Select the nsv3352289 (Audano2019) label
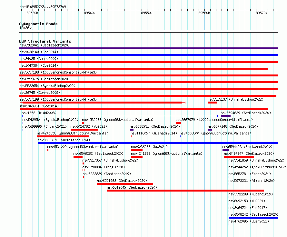The height and width of the screenshot is (237, 287). (x=251, y=194)
